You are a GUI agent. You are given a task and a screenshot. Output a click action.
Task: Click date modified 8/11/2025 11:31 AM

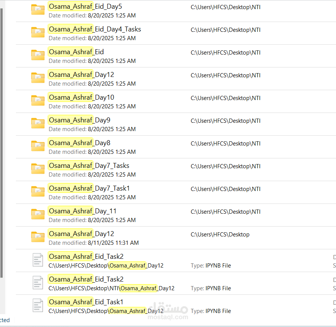94,243
